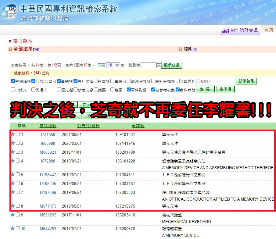276x239 pixels.
Task: Check the 摘要 checkbox
Action: (96, 90)
